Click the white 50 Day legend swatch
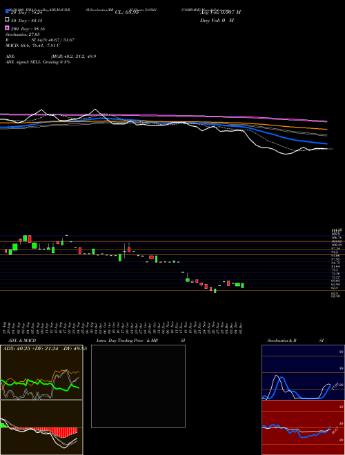 coord(7,20)
